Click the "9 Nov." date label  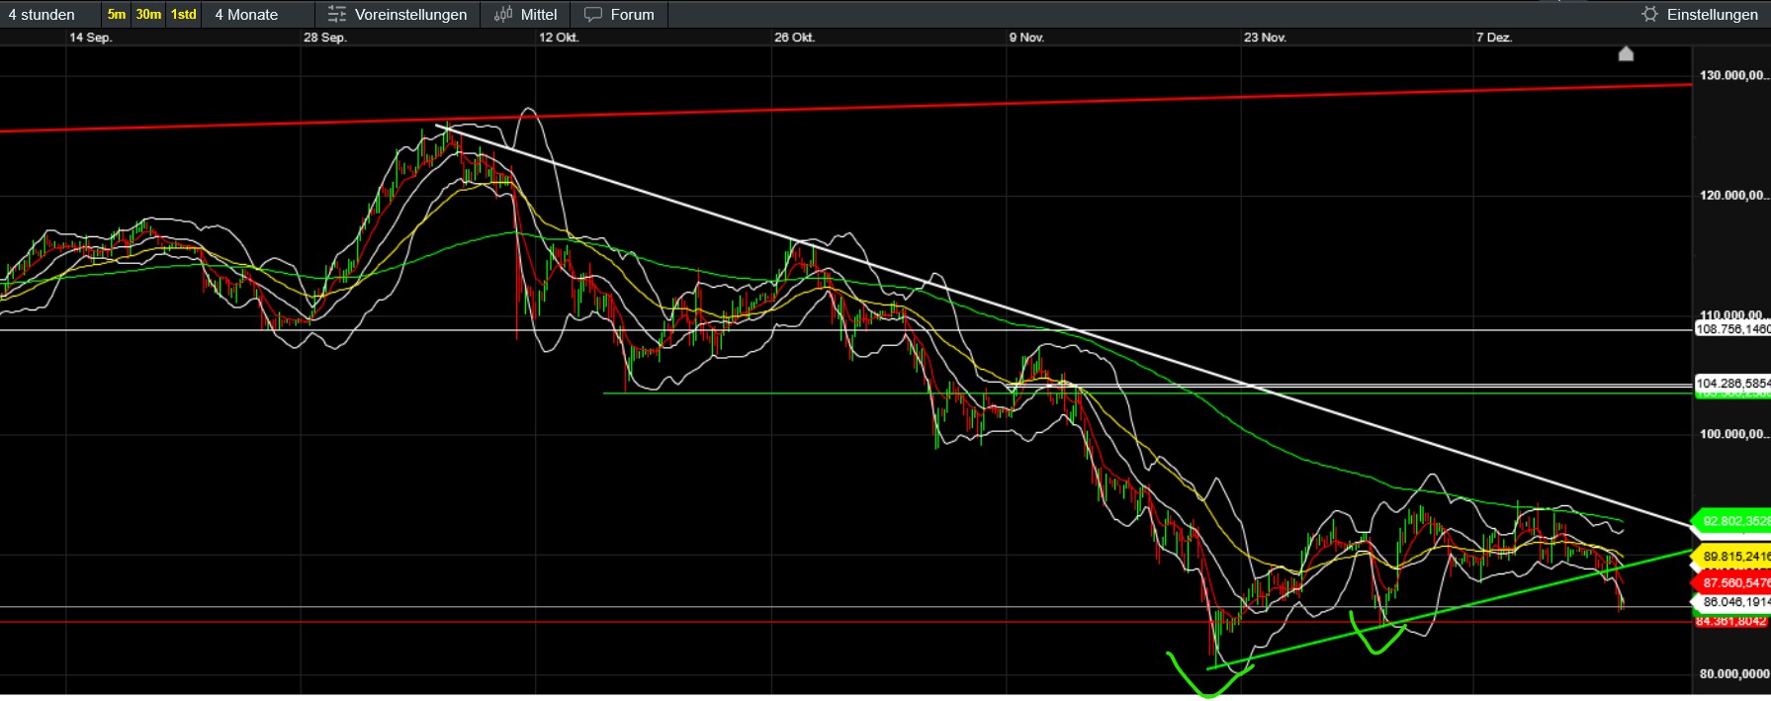[1026, 38]
